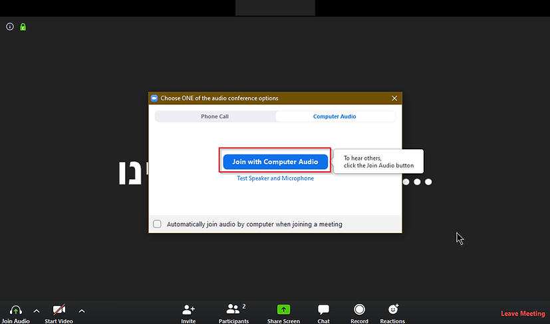The width and height of the screenshot is (550, 324).
Task: Open the Participants panel
Action: 233,313
